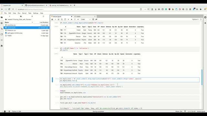
Task: Open the File Browser sidebar tab
Action: (x=2, y=17)
